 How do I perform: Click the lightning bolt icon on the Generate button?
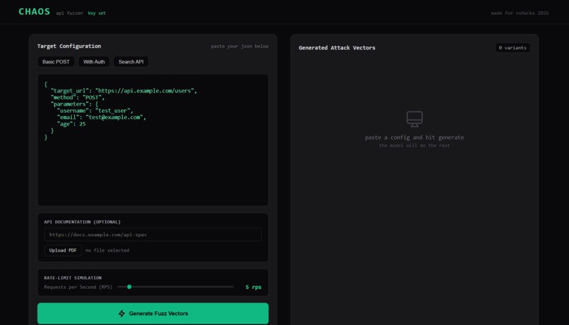pyautogui.click(x=121, y=314)
